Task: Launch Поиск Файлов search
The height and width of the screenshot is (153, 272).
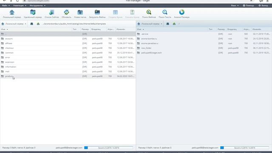Action: [149, 14]
